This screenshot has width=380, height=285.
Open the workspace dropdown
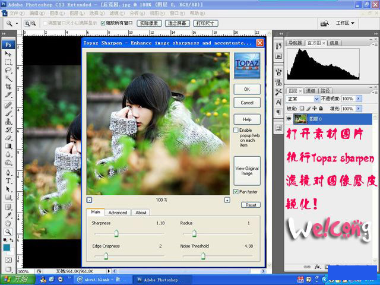(345, 23)
